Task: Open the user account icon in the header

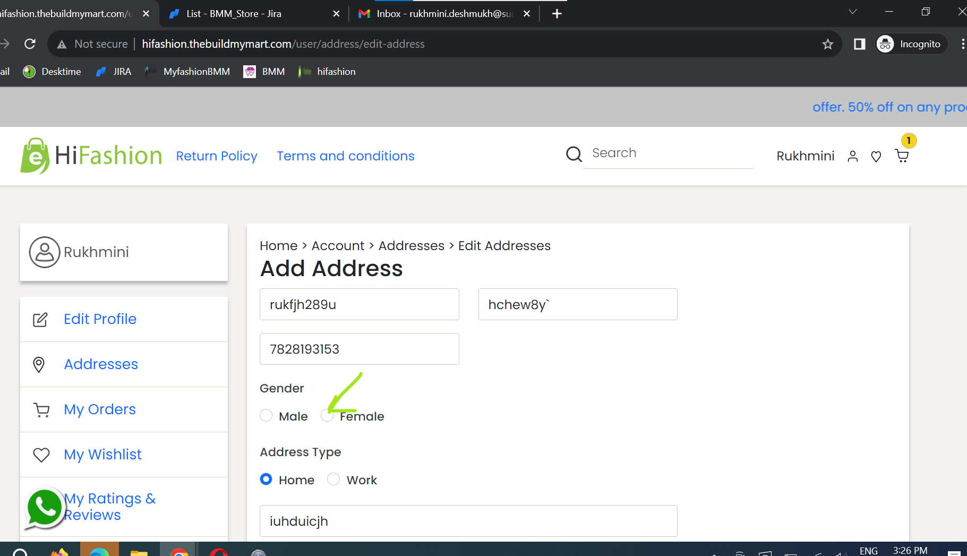Action: click(x=853, y=156)
